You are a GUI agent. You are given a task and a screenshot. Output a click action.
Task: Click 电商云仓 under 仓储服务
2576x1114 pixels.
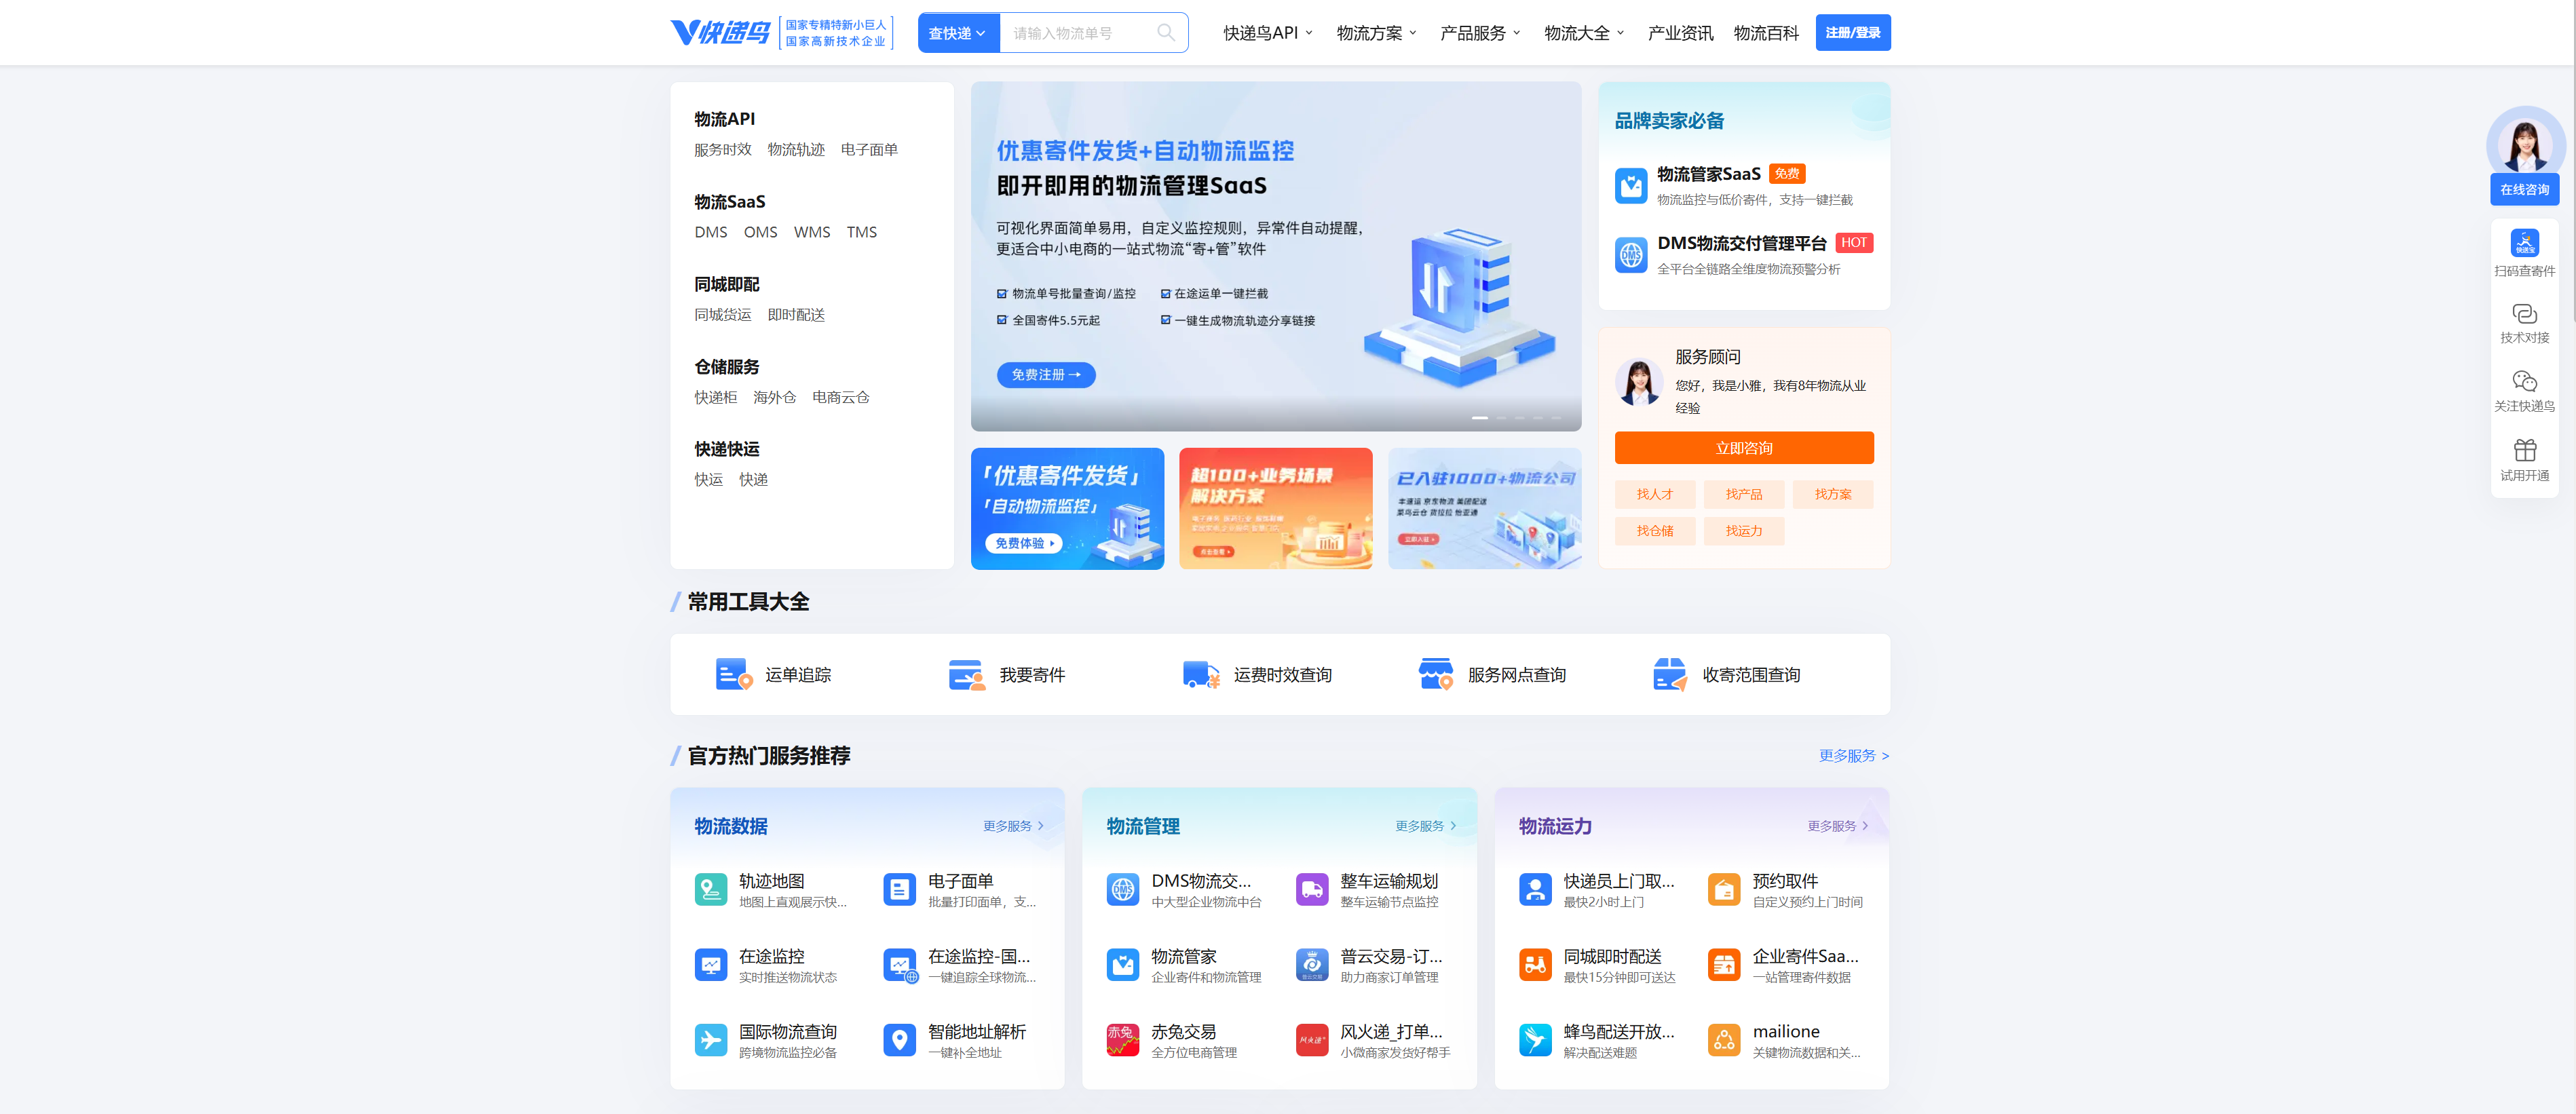(841, 398)
